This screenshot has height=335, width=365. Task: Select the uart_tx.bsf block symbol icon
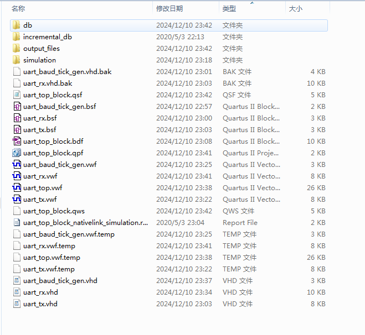coord(17,129)
